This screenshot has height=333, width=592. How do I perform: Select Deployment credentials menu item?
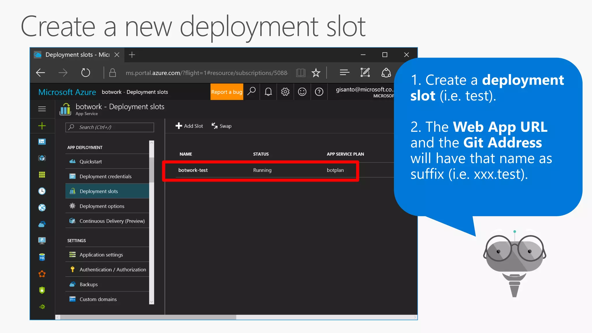tap(105, 176)
